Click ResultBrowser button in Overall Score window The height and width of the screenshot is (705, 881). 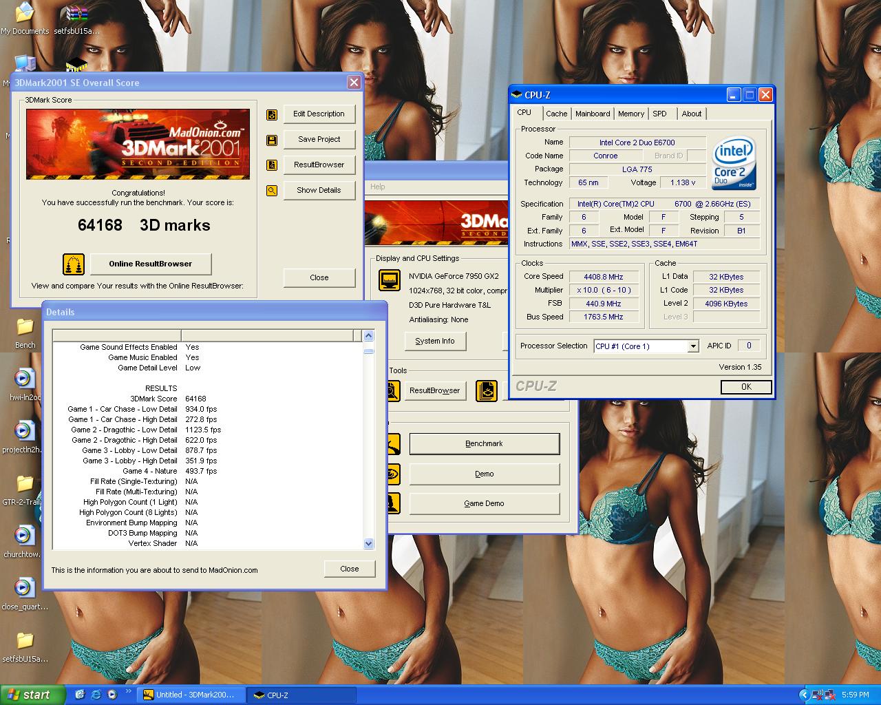click(319, 165)
